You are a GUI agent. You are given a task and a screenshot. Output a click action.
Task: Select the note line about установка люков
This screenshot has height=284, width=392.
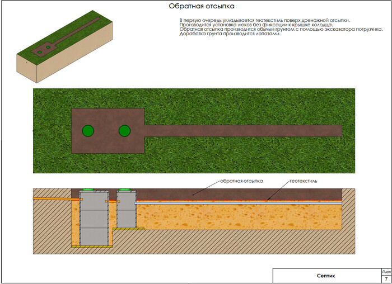[x=256, y=25]
